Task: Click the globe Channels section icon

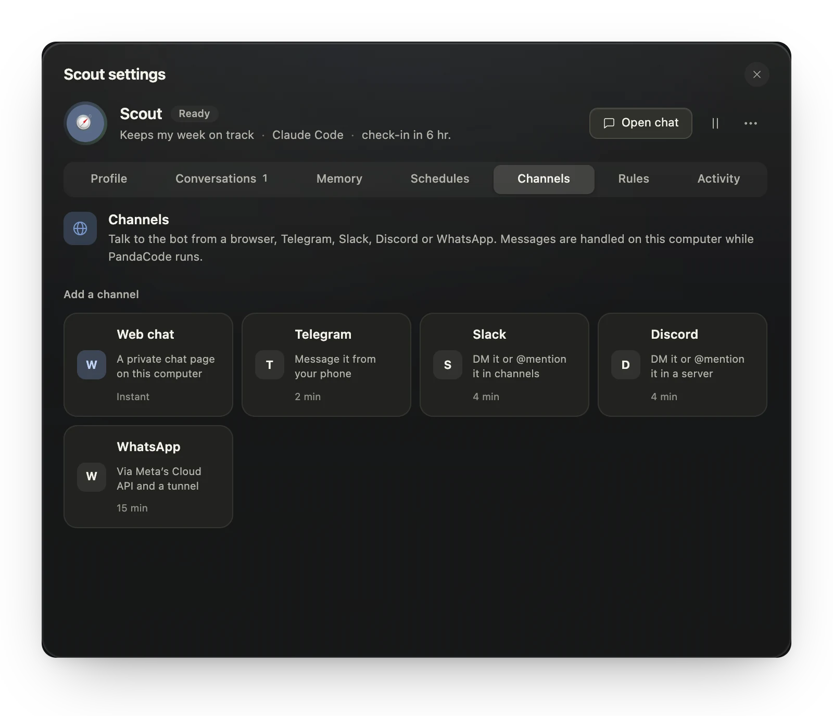Action: 80,228
